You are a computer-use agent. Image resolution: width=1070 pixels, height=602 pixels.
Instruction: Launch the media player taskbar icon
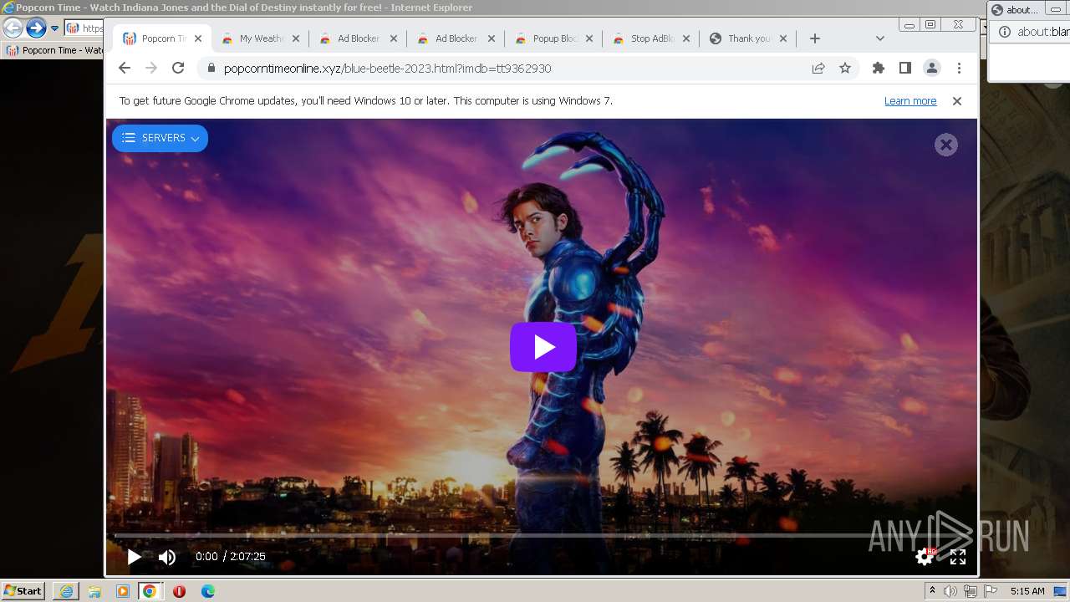pyautogui.click(x=122, y=591)
